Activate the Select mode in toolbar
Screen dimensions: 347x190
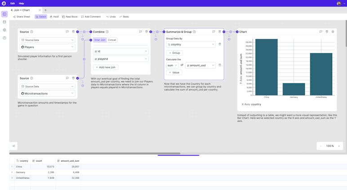[x=41, y=17]
